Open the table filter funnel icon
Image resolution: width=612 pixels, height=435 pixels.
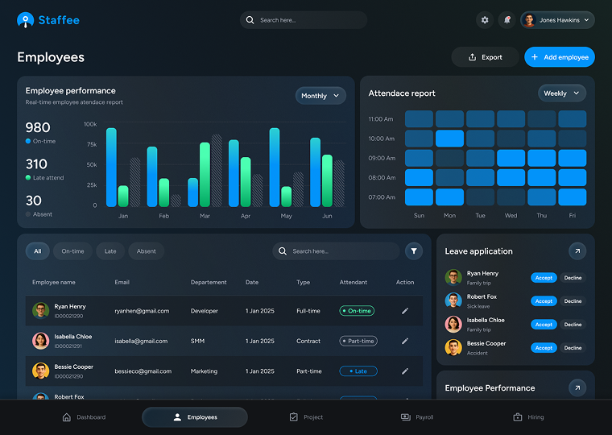coord(414,251)
